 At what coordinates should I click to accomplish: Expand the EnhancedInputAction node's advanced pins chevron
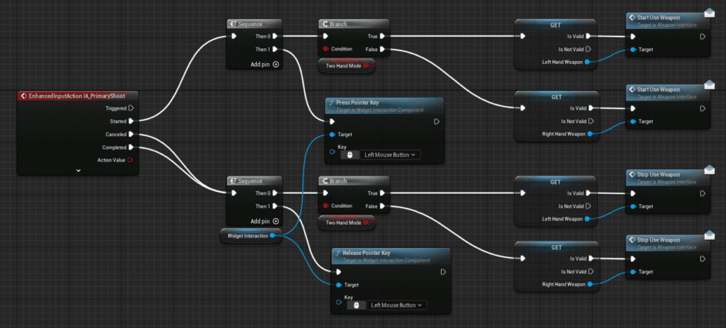coord(78,170)
